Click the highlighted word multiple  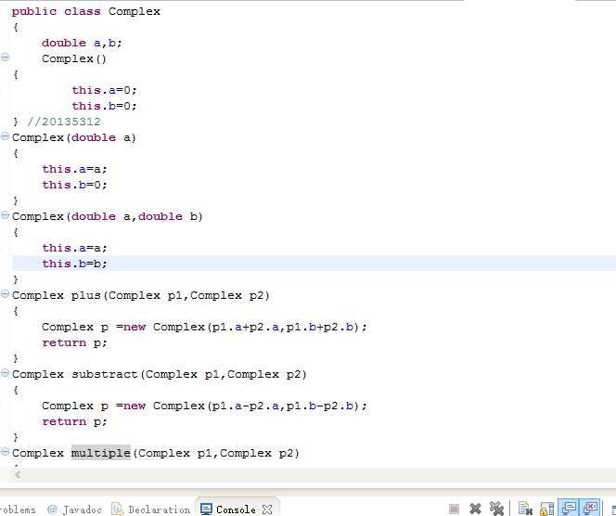pos(100,453)
